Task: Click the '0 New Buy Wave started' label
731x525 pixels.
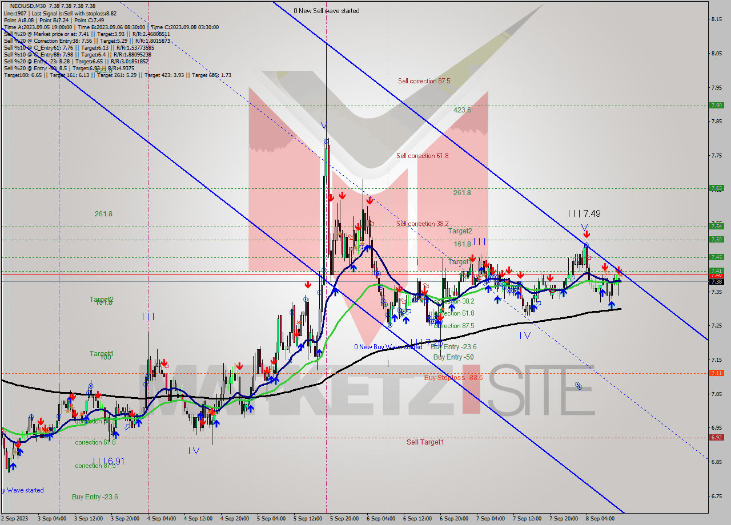Action: pyautogui.click(x=388, y=347)
